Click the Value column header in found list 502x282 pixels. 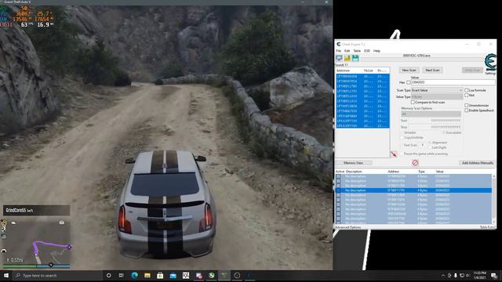pyautogui.click(x=369, y=70)
